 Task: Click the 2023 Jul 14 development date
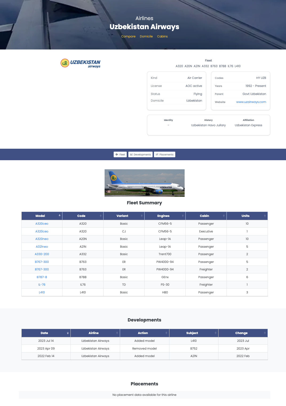pyautogui.click(x=46, y=341)
